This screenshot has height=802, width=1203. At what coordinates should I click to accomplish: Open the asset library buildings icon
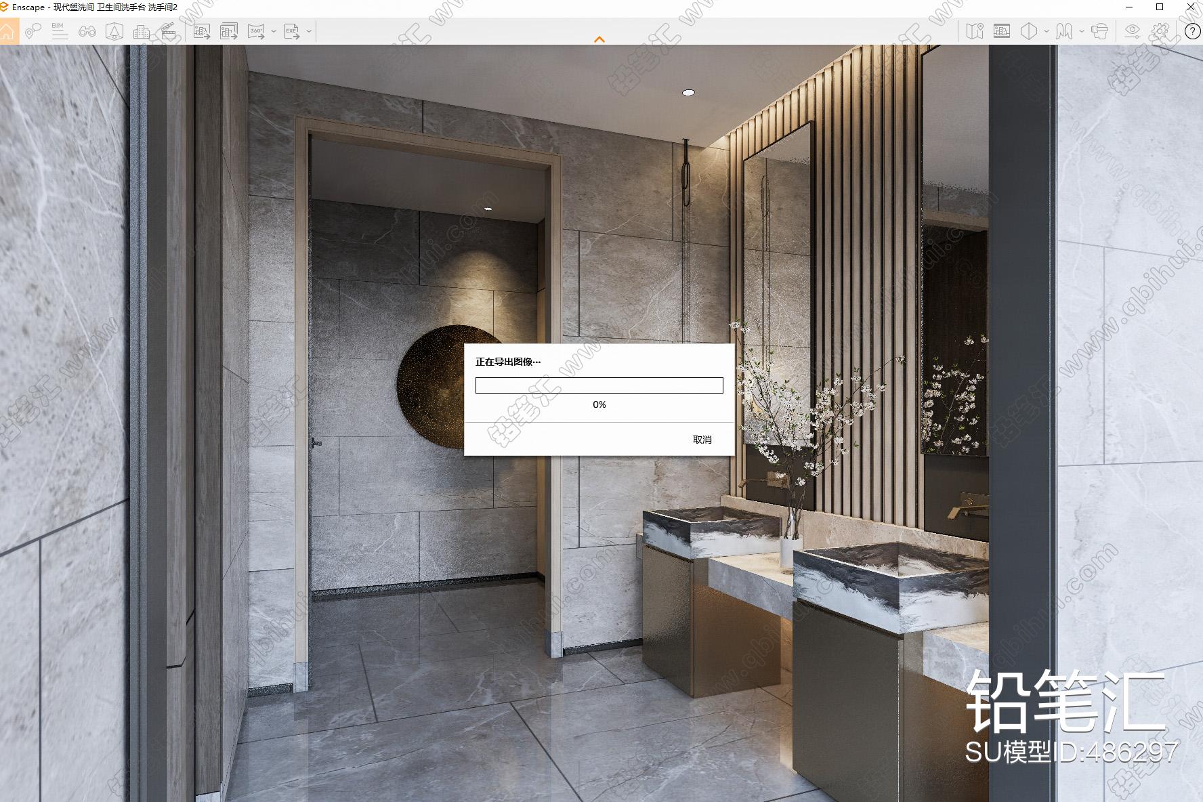pyautogui.click(x=142, y=31)
